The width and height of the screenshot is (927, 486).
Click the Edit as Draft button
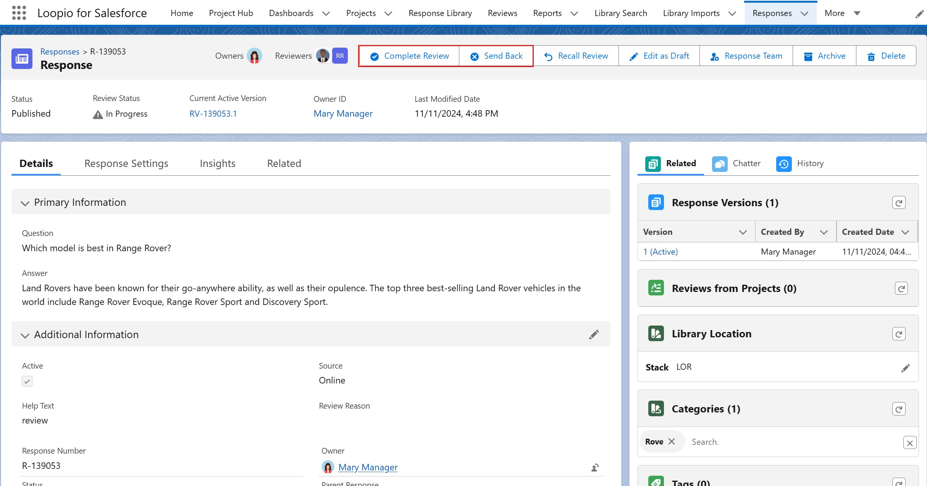(x=659, y=56)
